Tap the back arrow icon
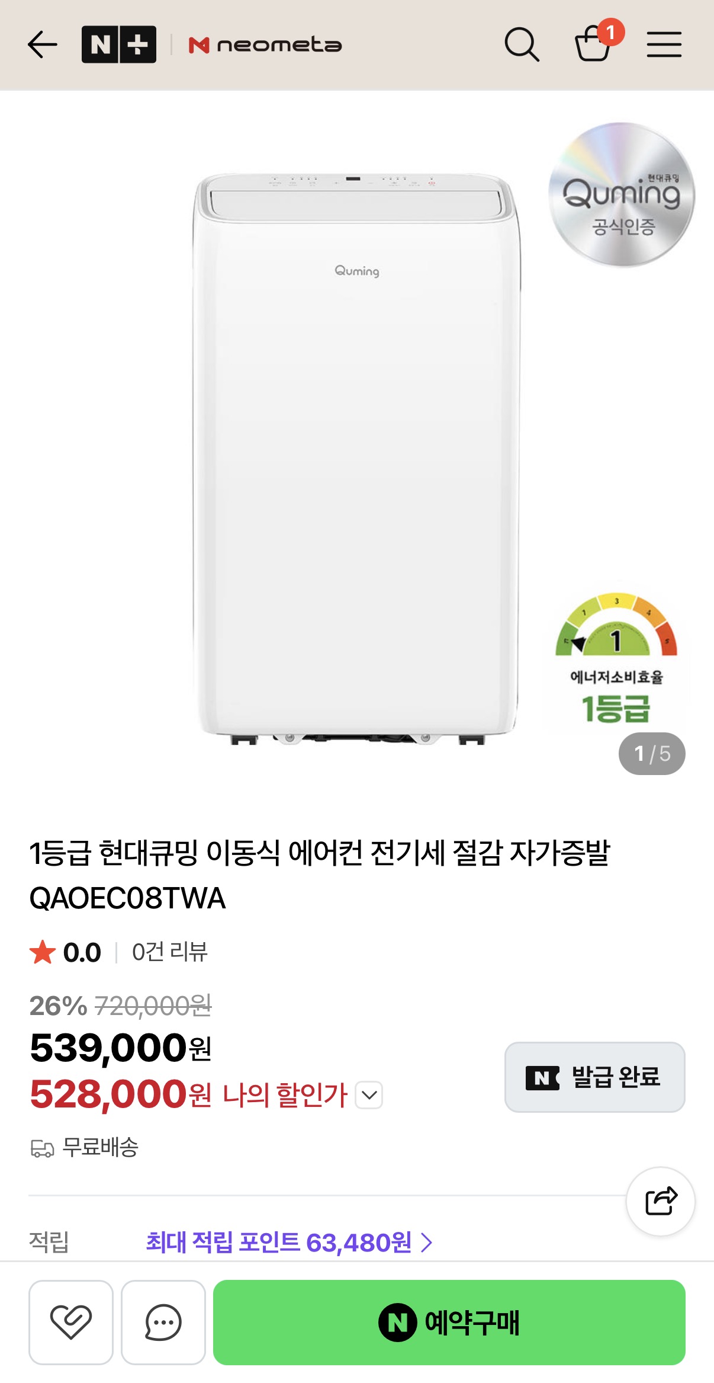714x1383 pixels. click(43, 45)
